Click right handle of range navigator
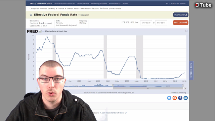This screenshot has width=215, height=121. [x=183, y=85]
